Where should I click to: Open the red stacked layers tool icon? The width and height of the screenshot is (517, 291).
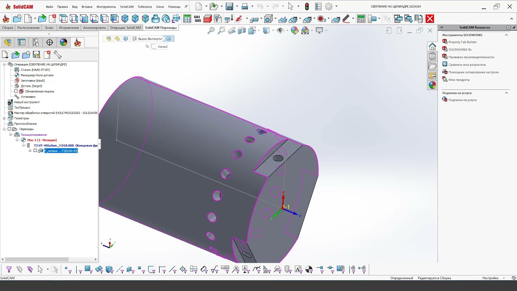coord(208,19)
